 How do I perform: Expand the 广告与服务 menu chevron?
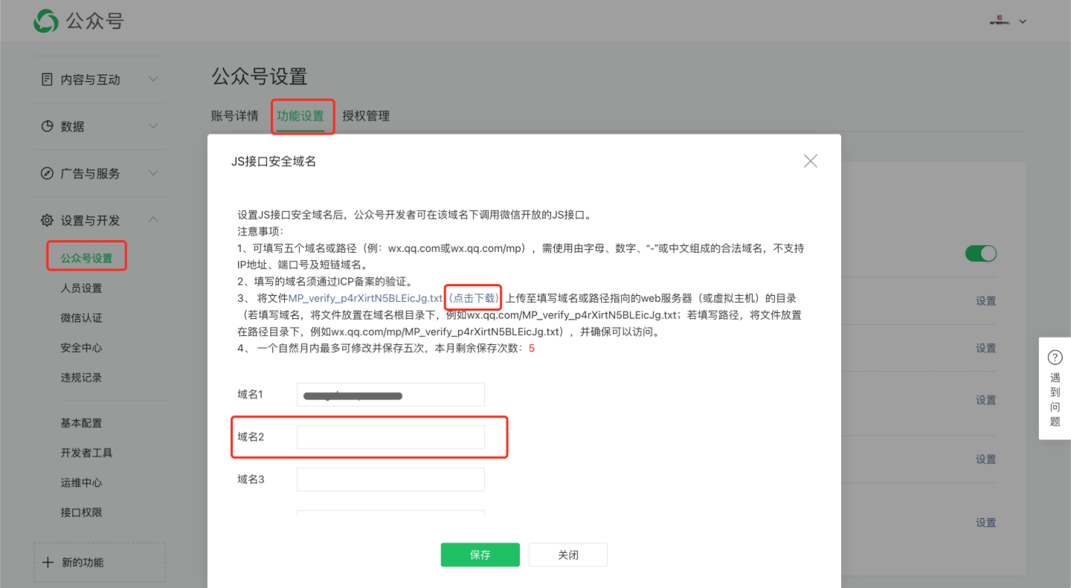[x=153, y=173]
